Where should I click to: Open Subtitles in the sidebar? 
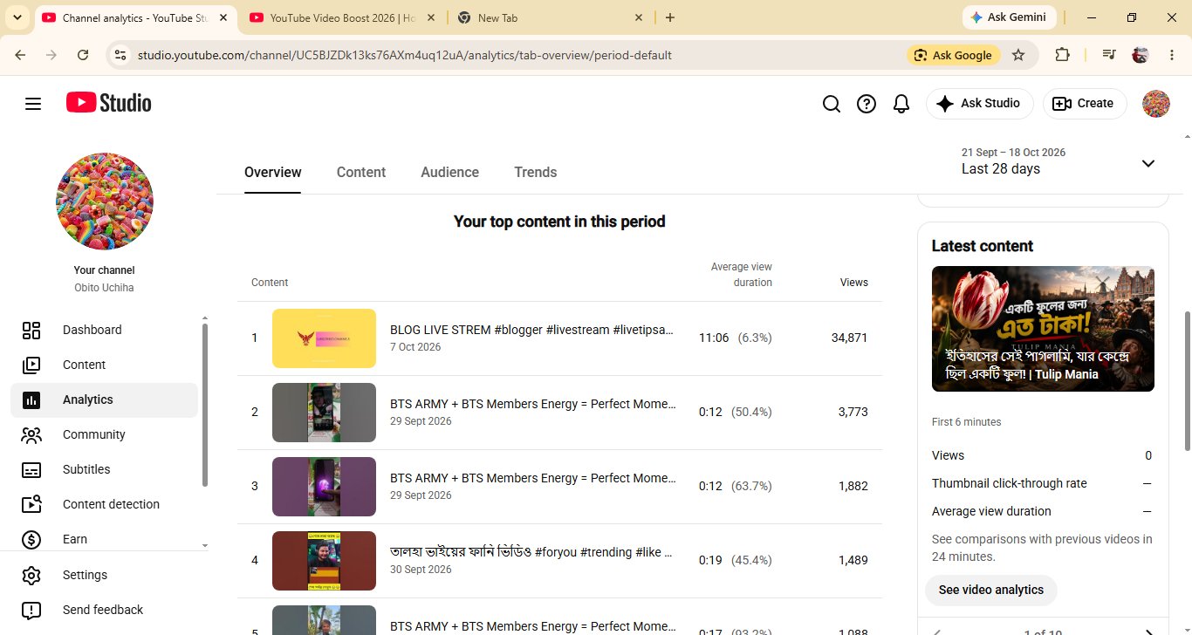105,469
